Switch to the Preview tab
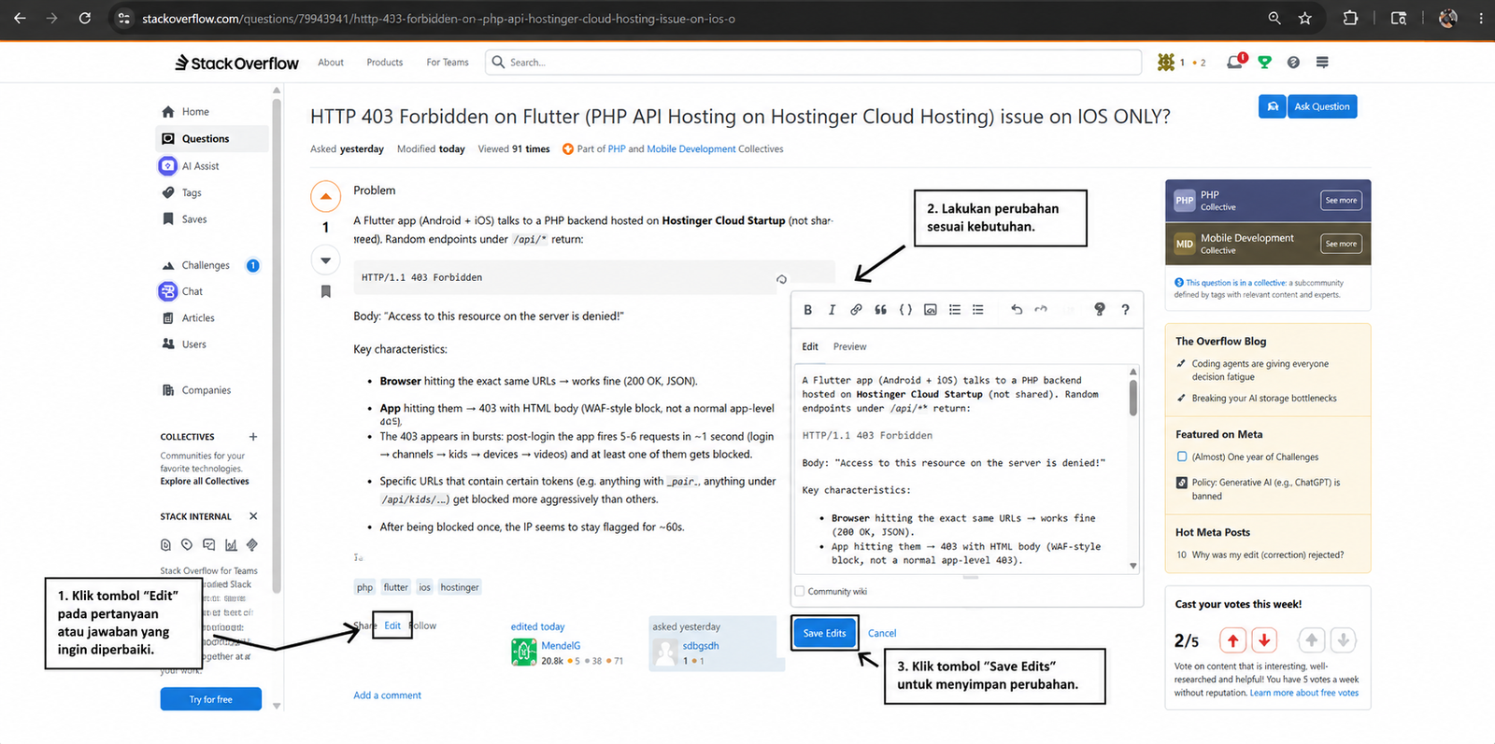 pyautogui.click(x=849, y=346)
